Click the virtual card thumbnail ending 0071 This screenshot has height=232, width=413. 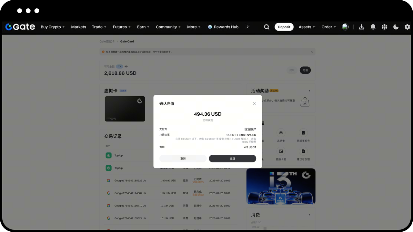pyautogui.click(x=125, y=109)
